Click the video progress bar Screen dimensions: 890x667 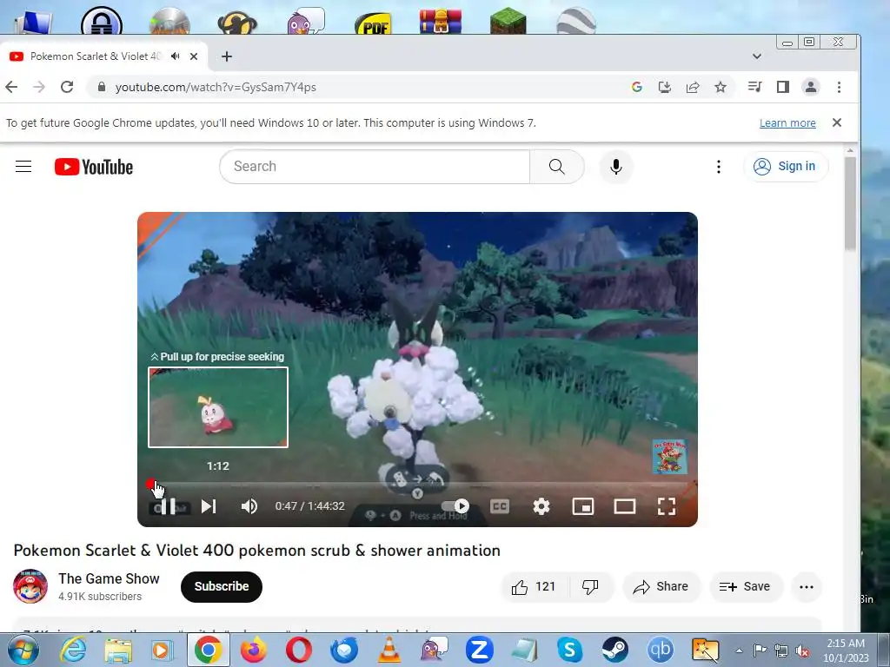[420, 485]
